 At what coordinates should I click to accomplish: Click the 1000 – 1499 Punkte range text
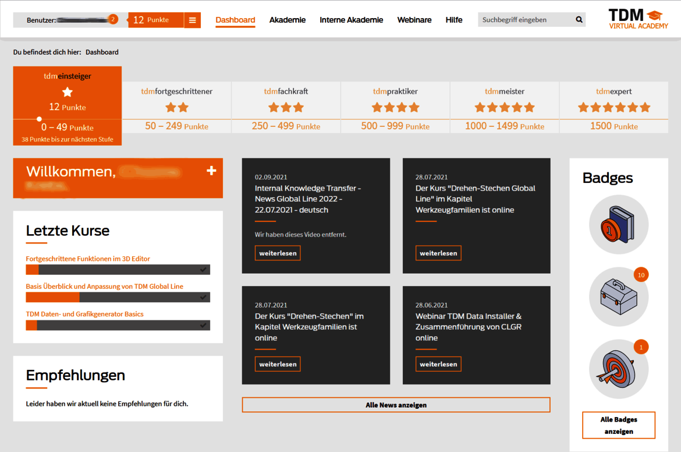click(504, 126)
